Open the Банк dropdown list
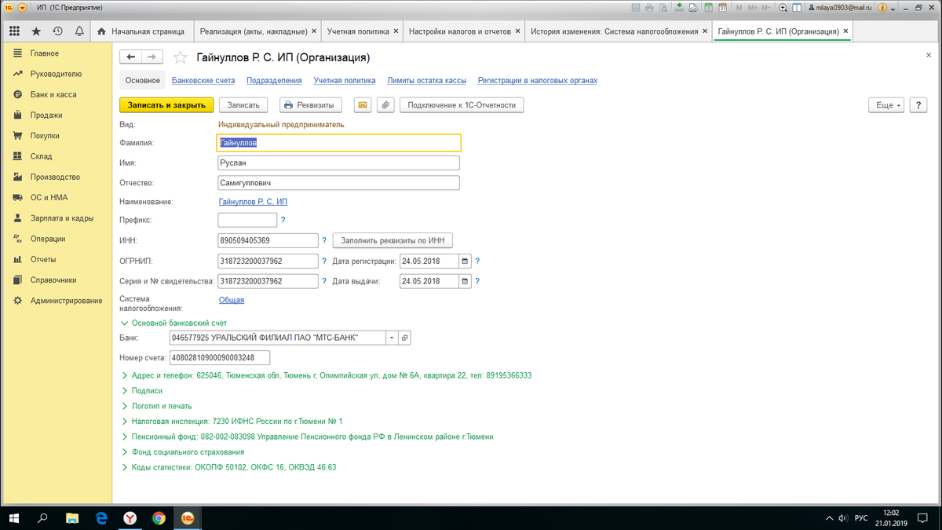942x530 pixels. coord(392,338)
